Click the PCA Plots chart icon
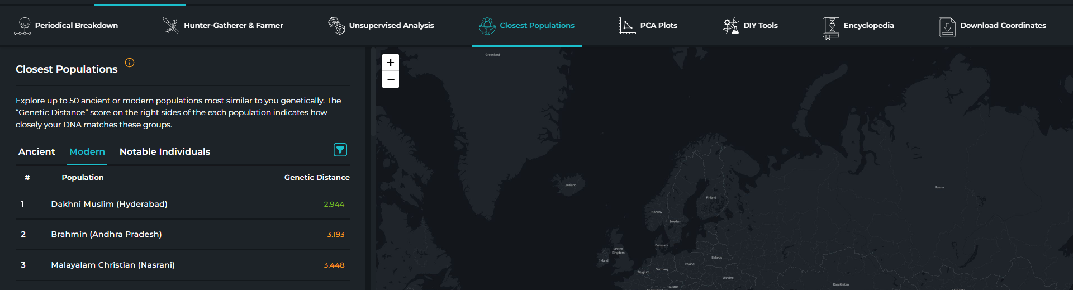1073x290 pixels. point(627,26)
